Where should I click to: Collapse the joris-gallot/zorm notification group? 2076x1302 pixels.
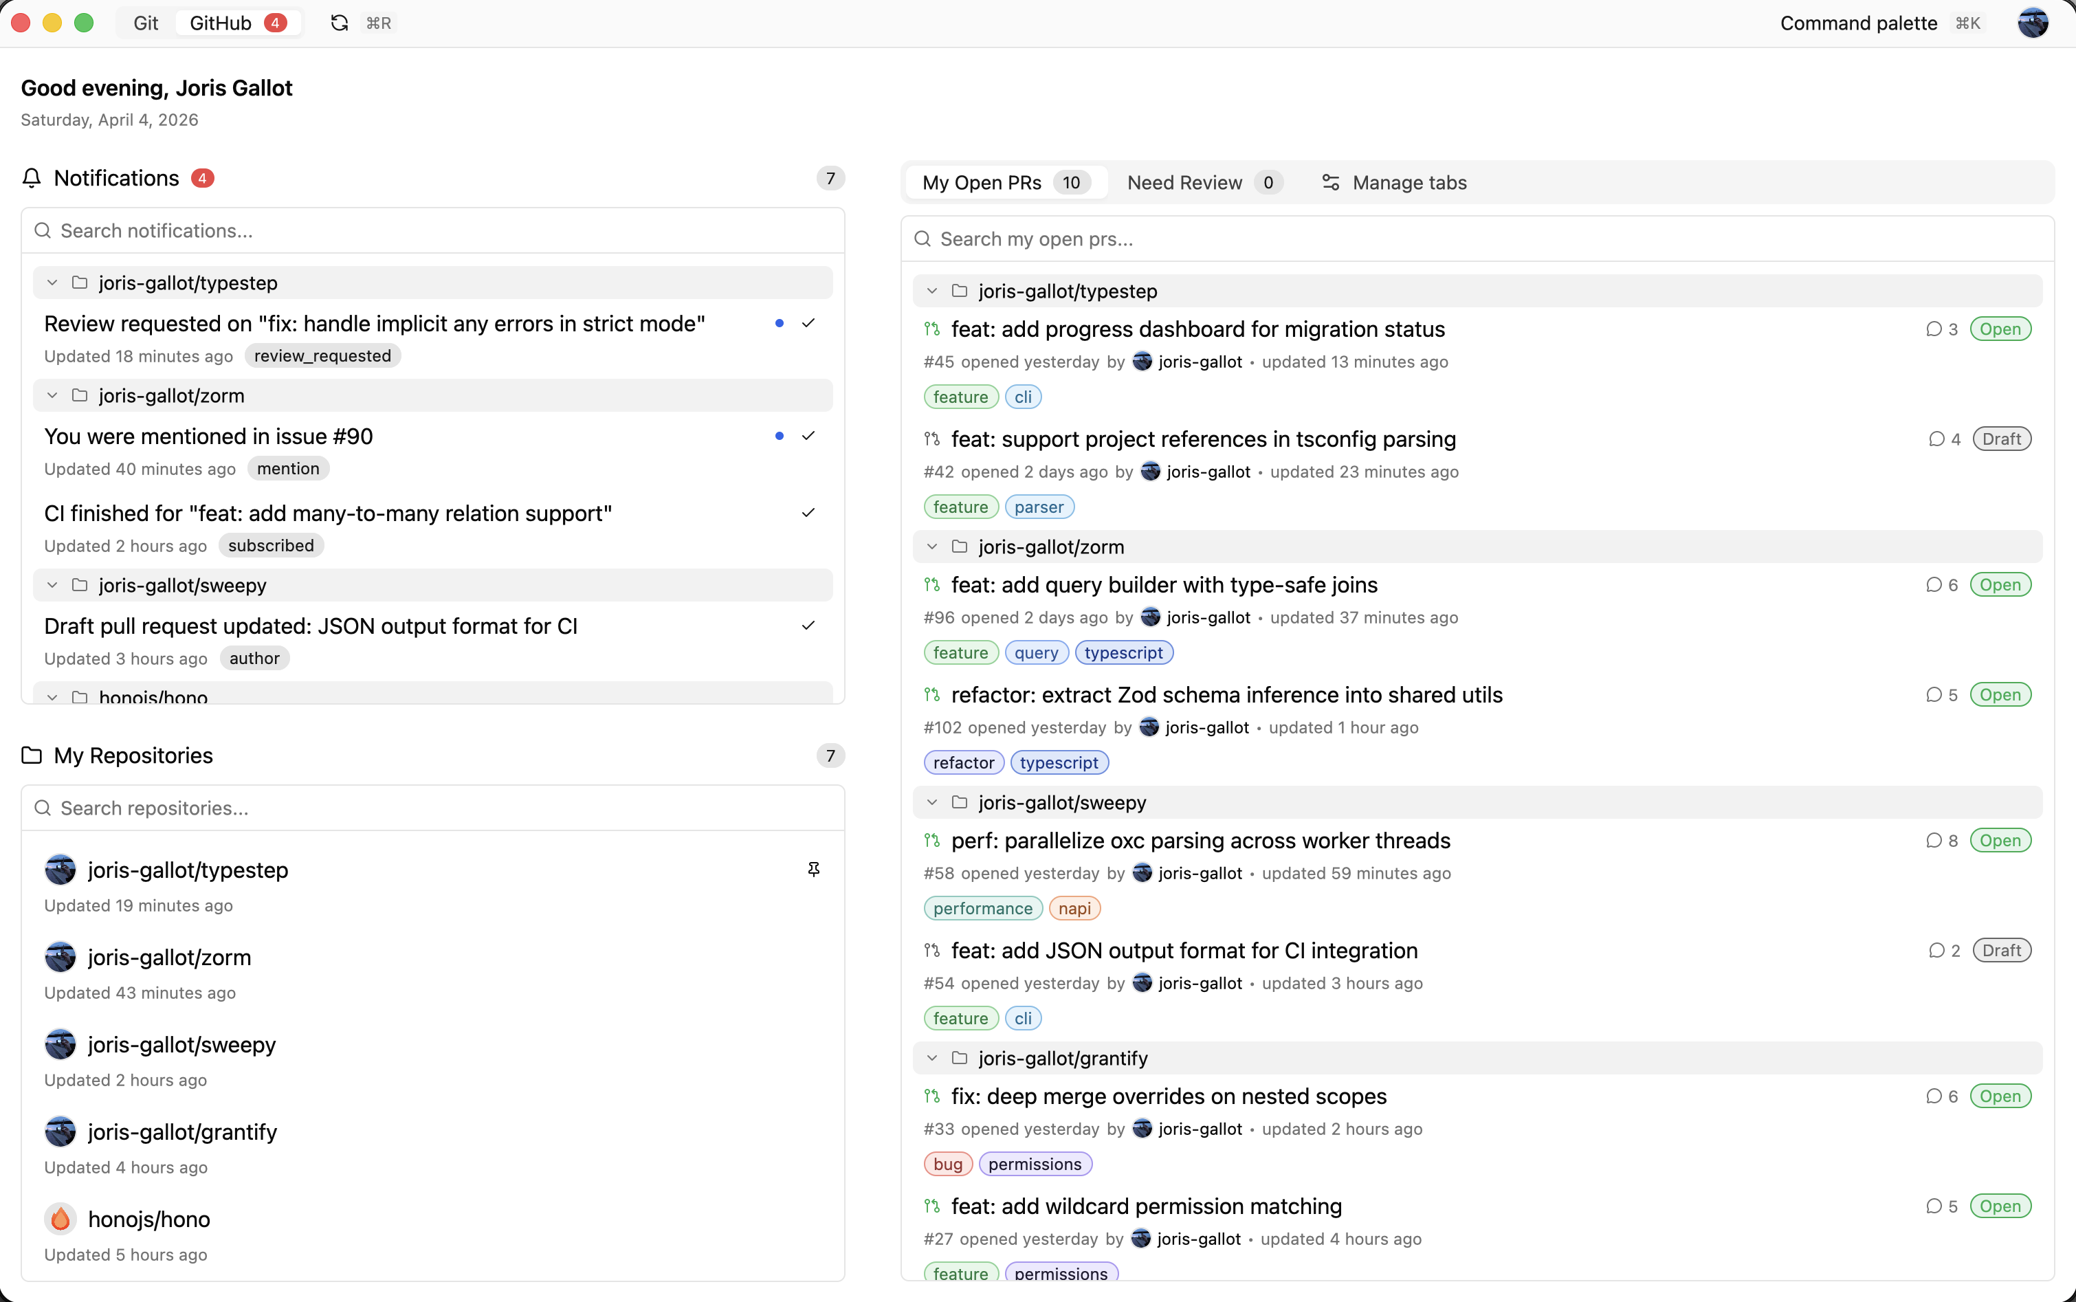[x=52, y=395]
